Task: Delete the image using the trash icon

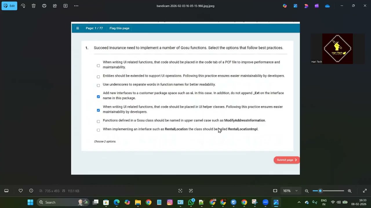Action: (x=34, y=6)
